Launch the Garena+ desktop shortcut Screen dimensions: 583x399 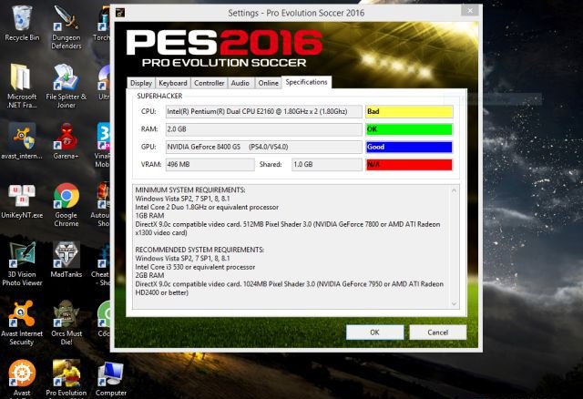(66, 141)
